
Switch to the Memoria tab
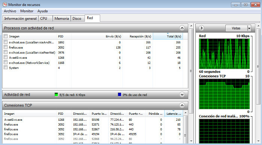(x=62, y=19)
